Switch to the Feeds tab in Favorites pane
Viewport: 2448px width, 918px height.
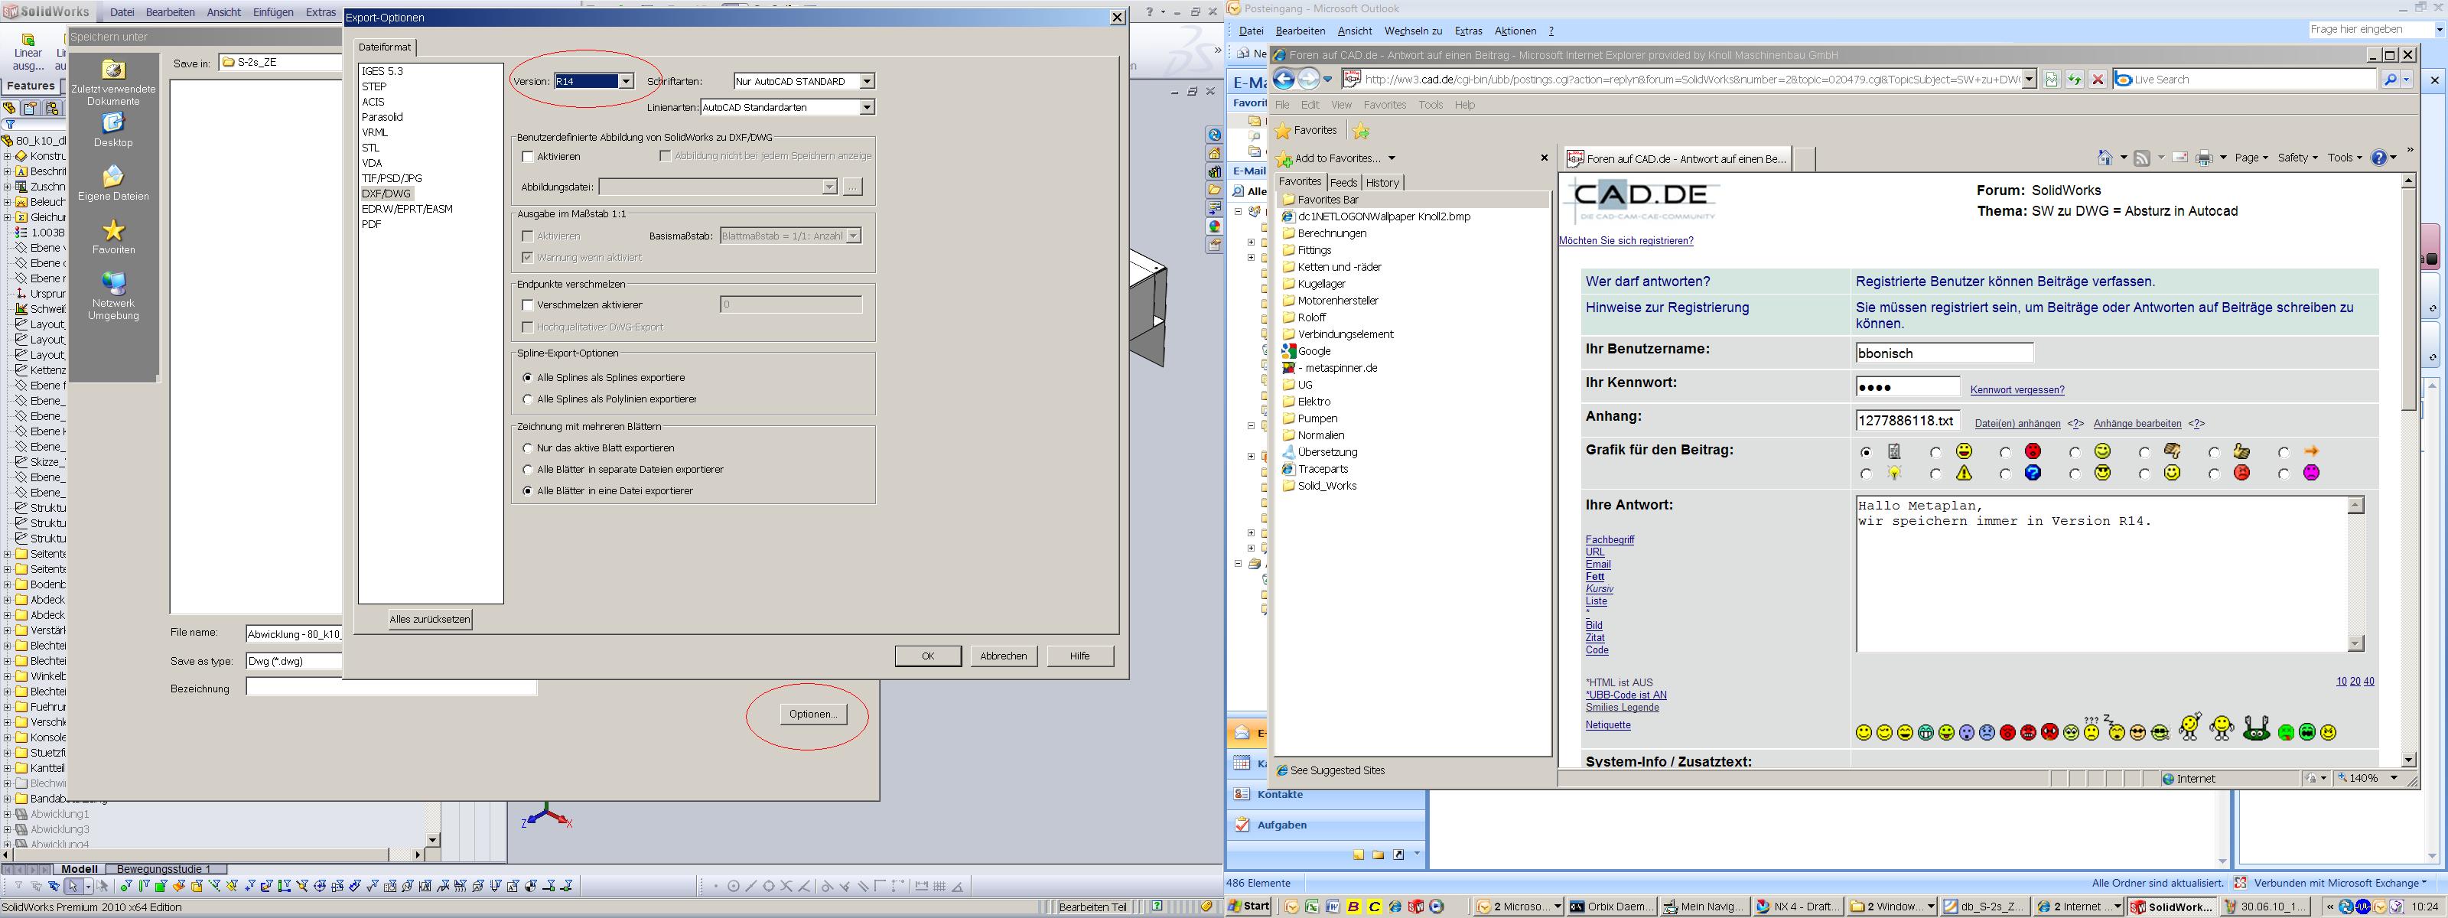[1343, 183]
